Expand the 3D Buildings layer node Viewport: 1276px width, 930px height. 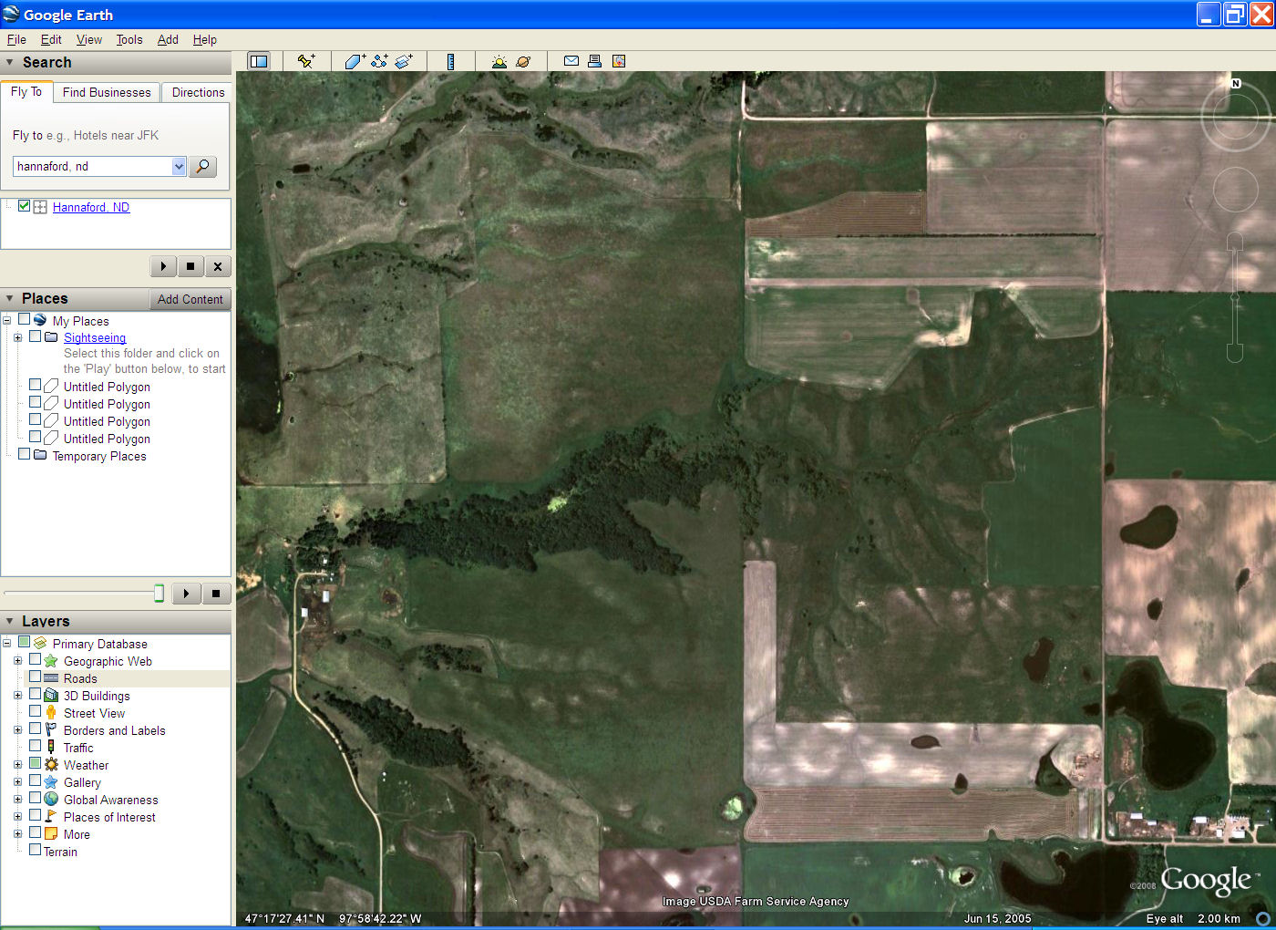[x=17, y=695]
